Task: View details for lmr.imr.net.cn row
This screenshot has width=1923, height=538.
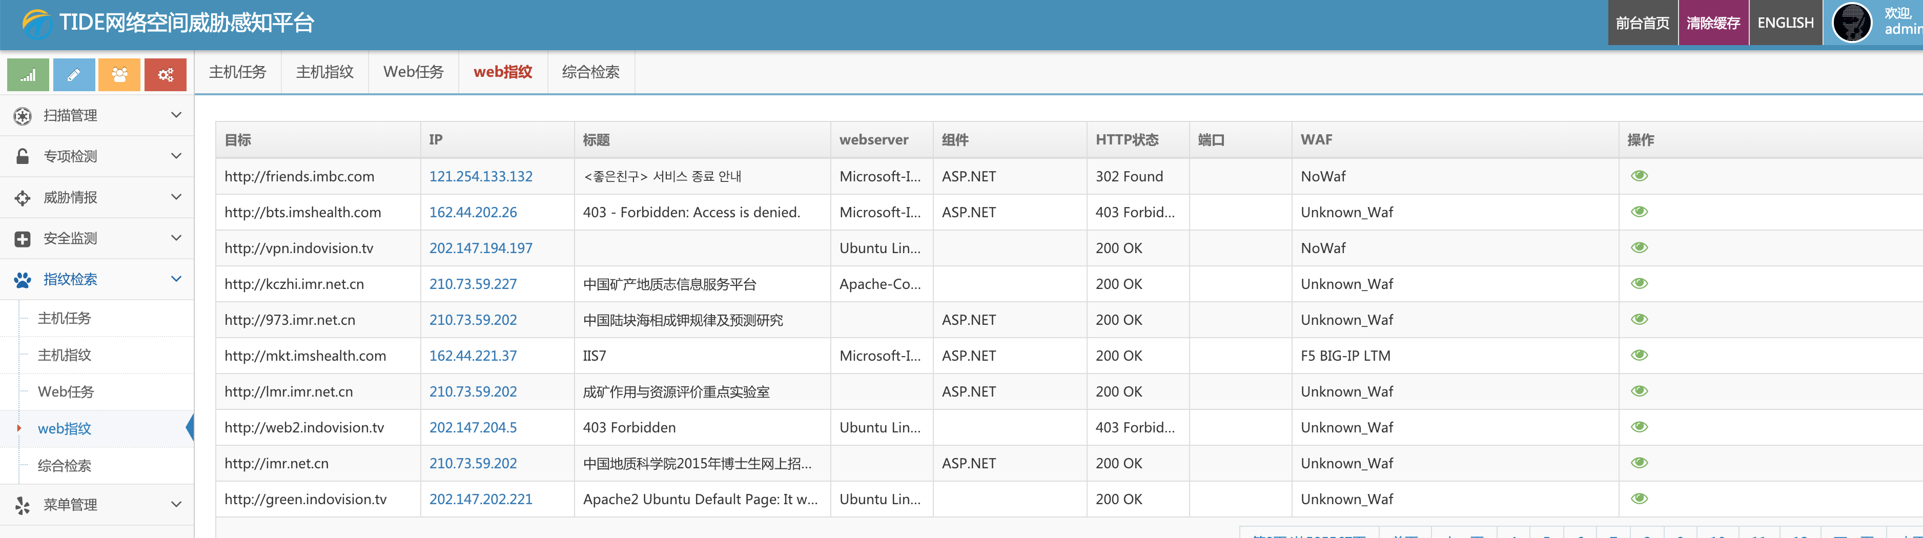Action: pos(1640,391)
